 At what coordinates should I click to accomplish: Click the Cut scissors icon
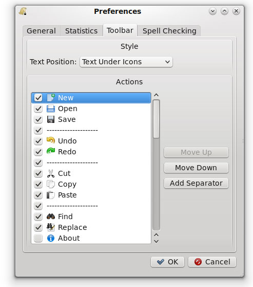pos(51,173)
